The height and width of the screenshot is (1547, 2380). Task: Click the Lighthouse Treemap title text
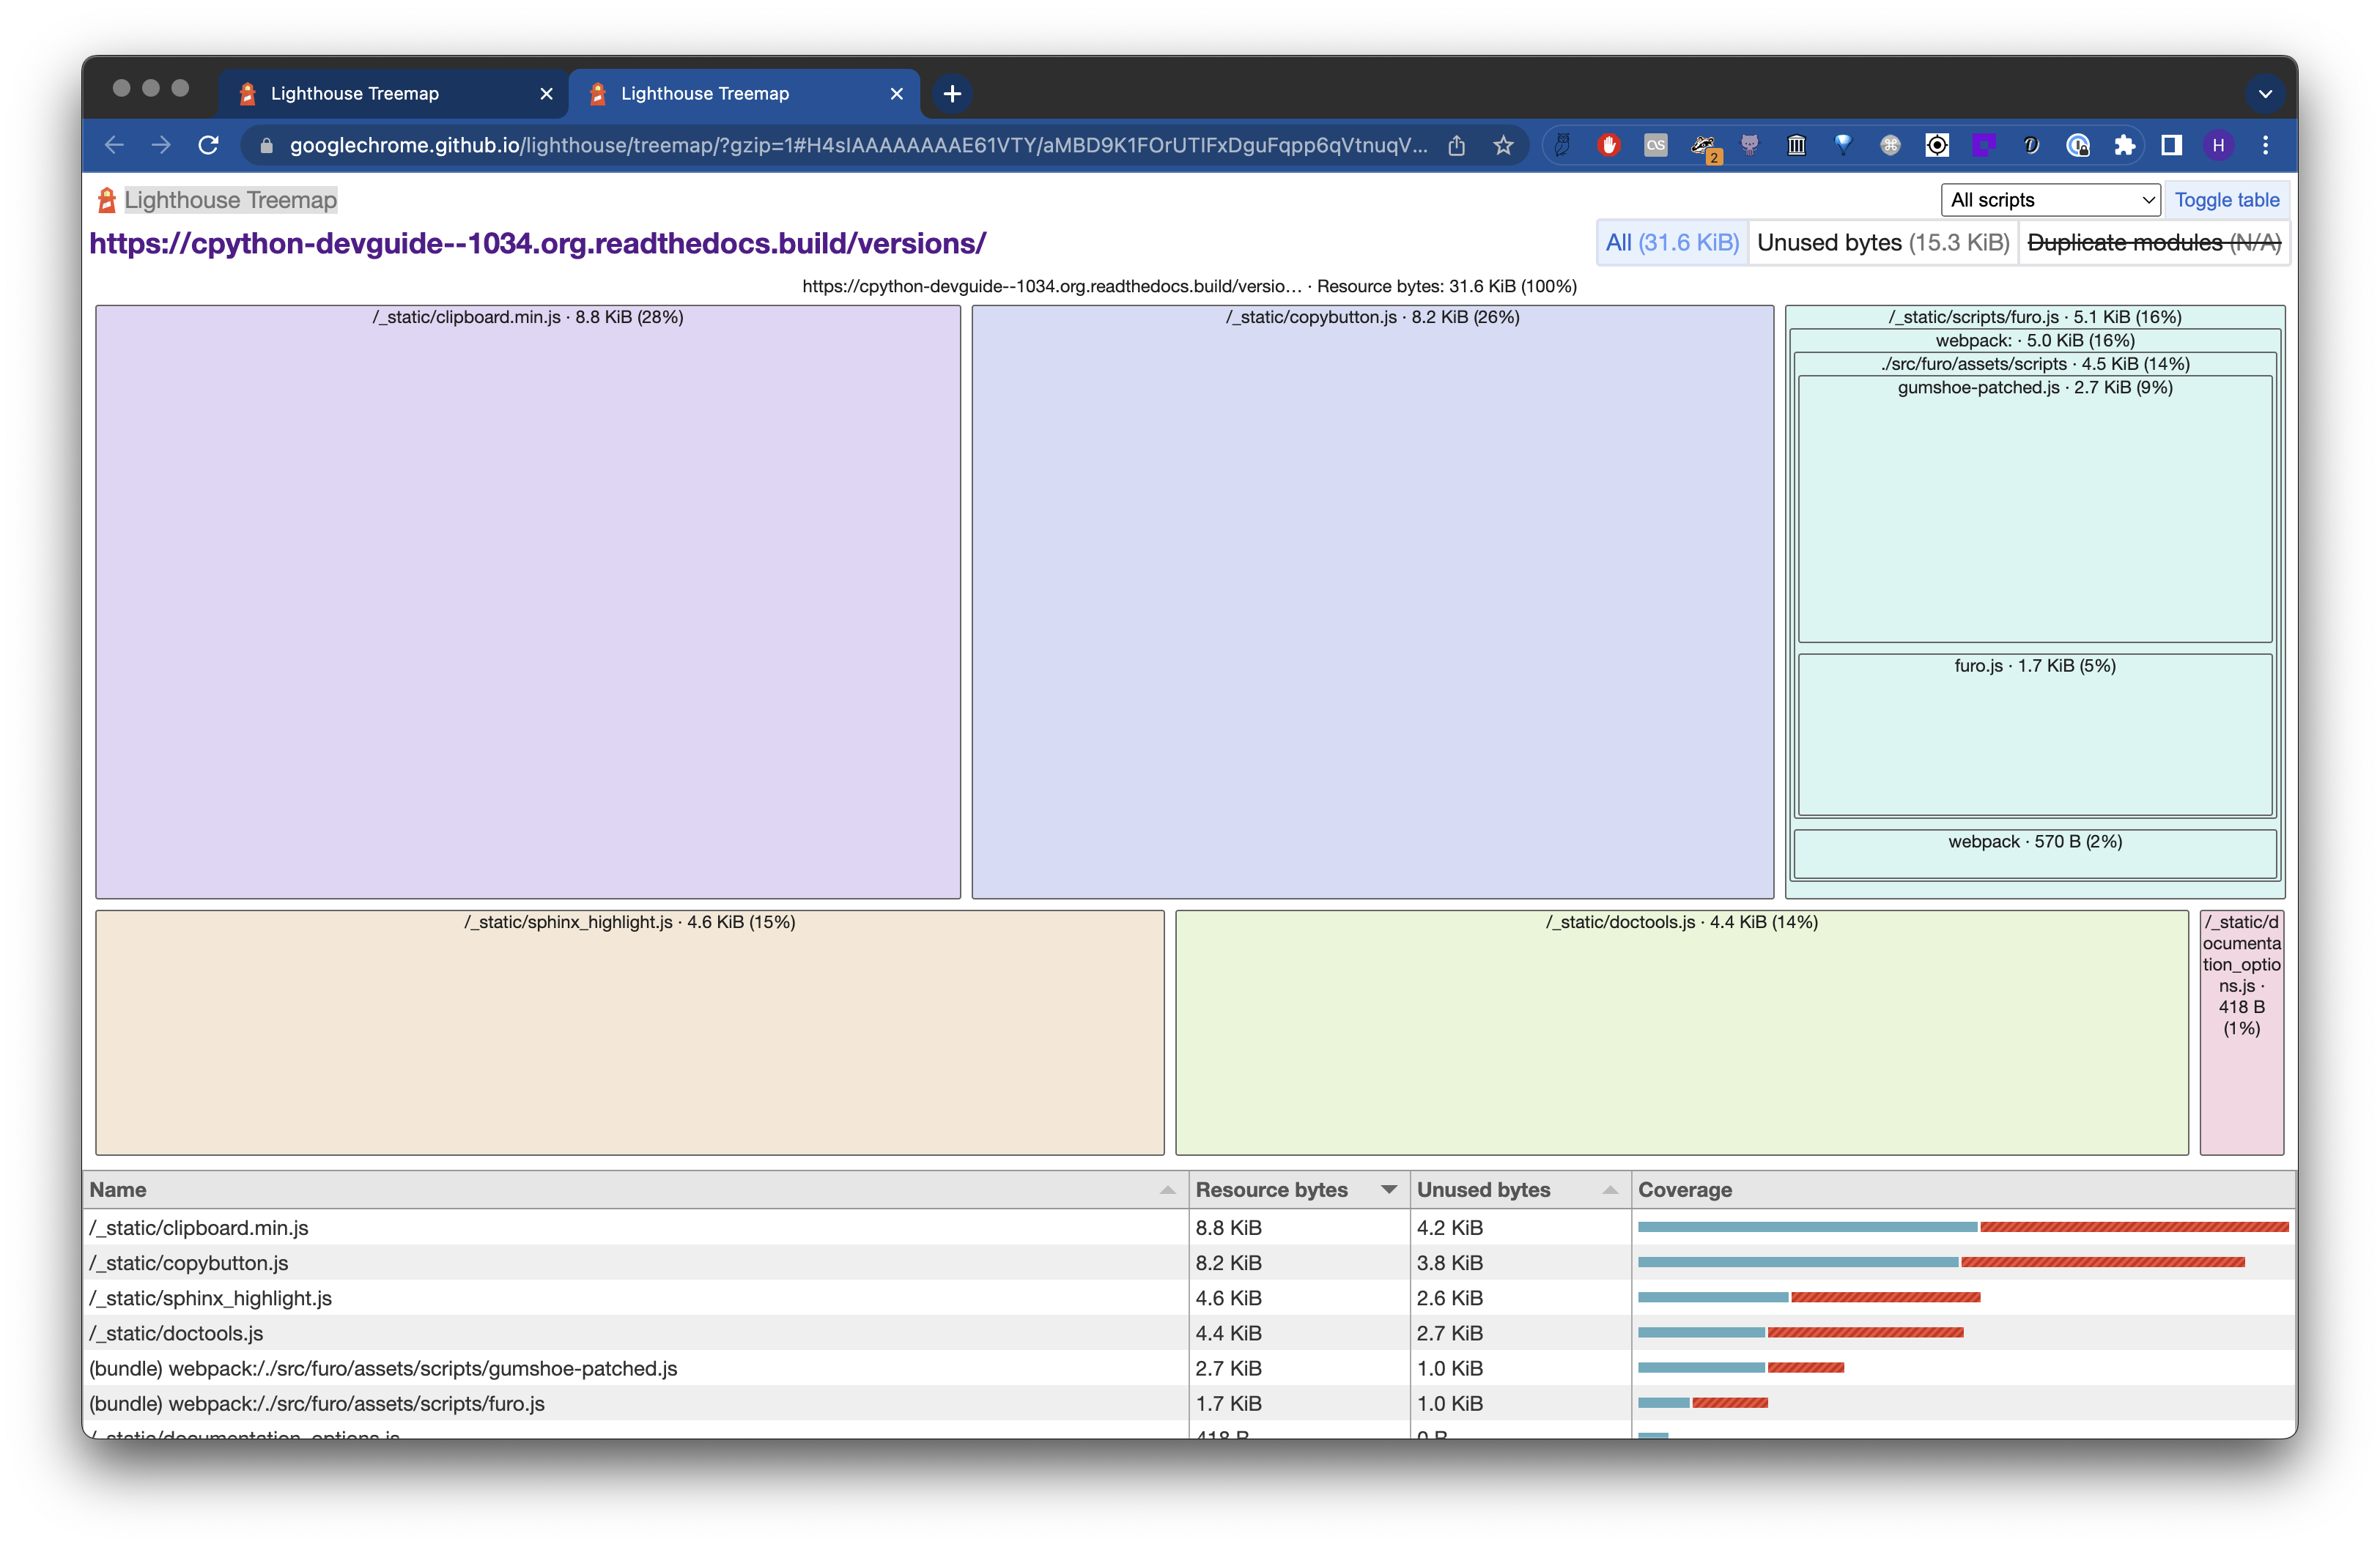pyautogui.click(x=230, y=200)
